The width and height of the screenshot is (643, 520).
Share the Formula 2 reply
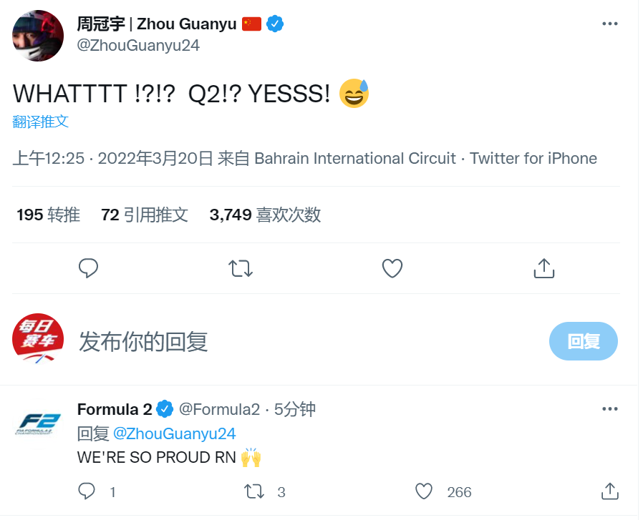click(609, 491)
